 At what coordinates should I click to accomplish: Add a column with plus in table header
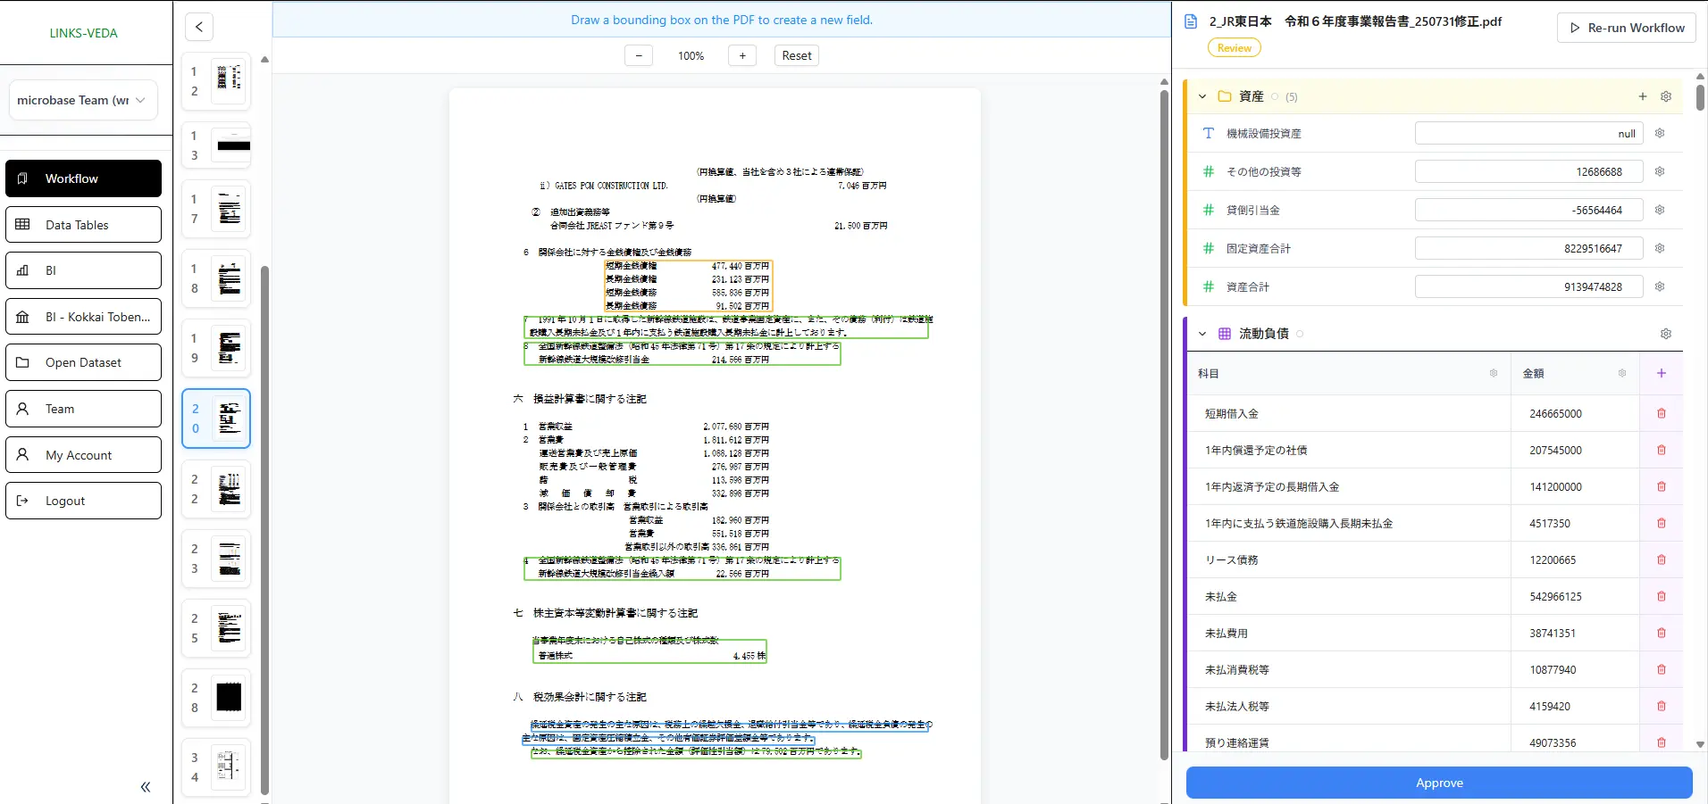[1662, 373]
